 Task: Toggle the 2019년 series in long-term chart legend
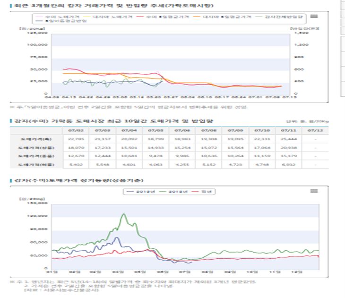click(140, 192)
